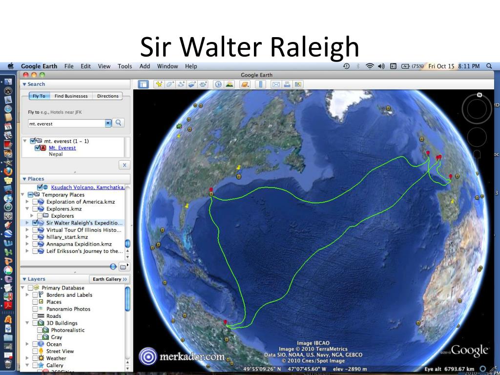Click the Look joystick ring on map
Image resolution: width=500 pixels, height=375 pixels.
click(x=477, y=109)
